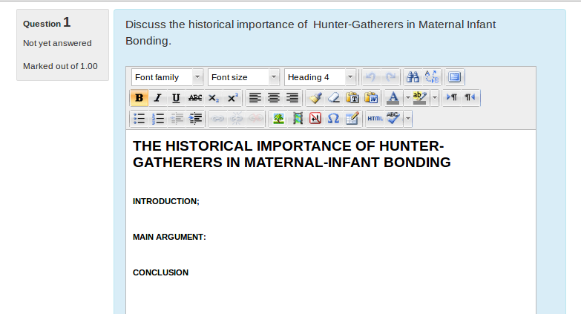Click the remove formatting eraser icon
The height and width of the screenshot is (314, 581).
pos(333,98)
